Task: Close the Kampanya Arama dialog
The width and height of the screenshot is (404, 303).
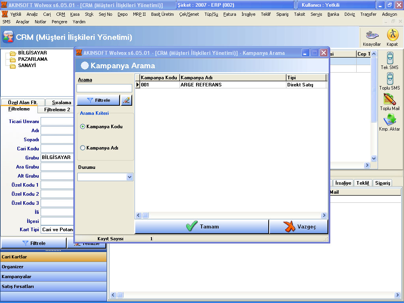Action: coord(324,53)
